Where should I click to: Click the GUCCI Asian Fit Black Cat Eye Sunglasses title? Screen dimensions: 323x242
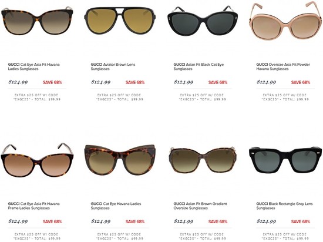click(x=198, y=66)
